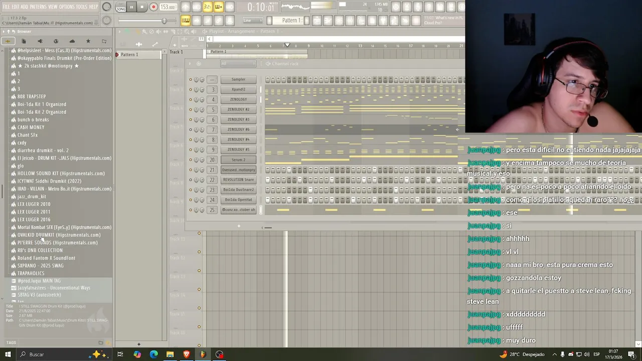Open the Serum 2 channel
Screen dimensions: 642x361
tap(238, 159)
